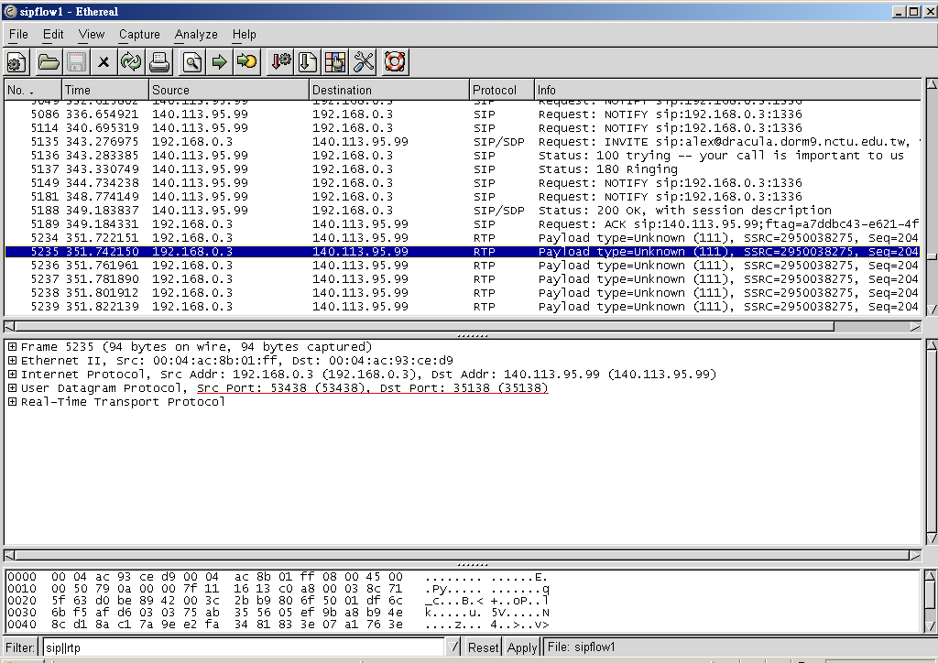Open the Capture Filters toolbar icon

(x=280, y=62)
